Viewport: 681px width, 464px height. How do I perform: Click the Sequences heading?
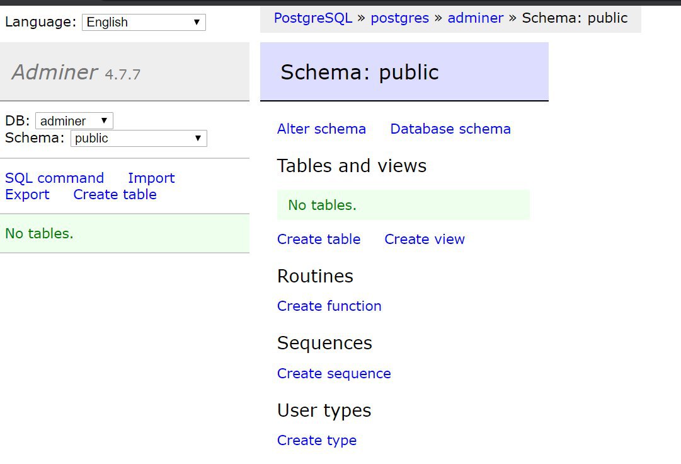click(324, 343)
